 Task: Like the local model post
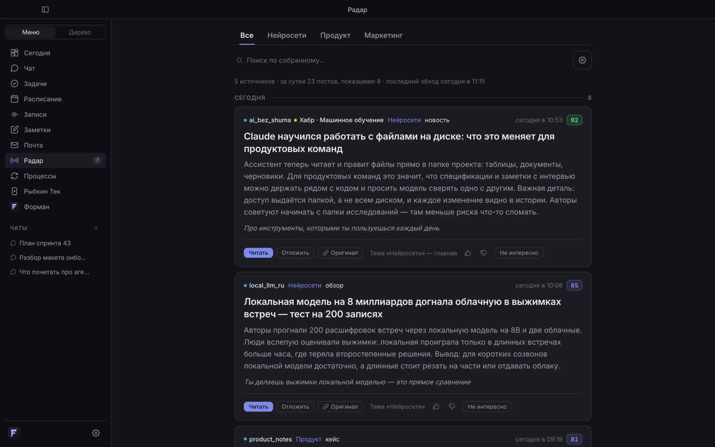point(436,407)
